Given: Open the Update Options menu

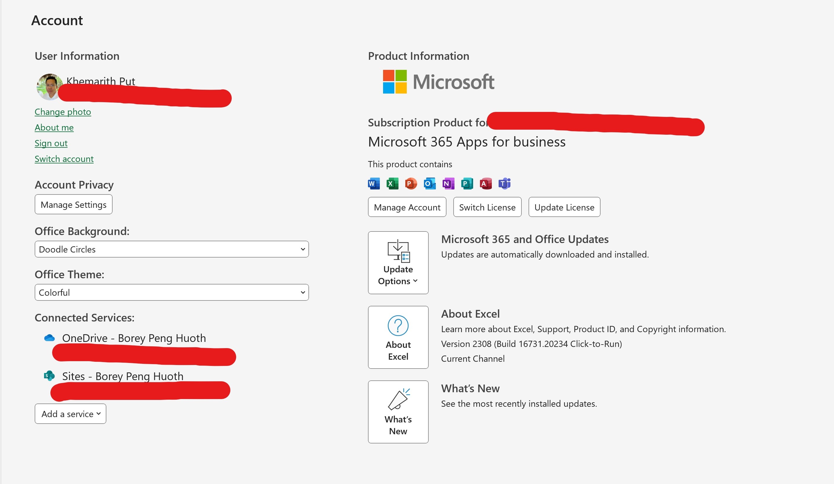Looking at the screenshot, I should (398, 263).
